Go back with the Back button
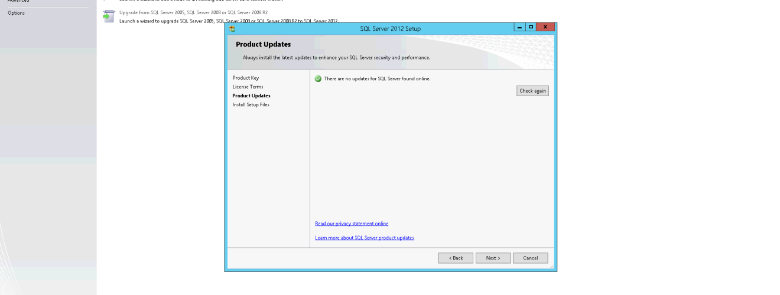Viewport: 780px width, 295px height. coord(456,258)
